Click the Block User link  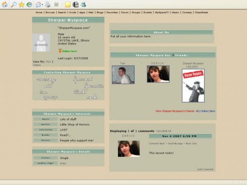coord(191,143)
